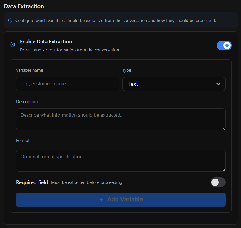Screen dimensions: 241x228
Task: Grab the Description box resize handle
Action: coord(224,128)
